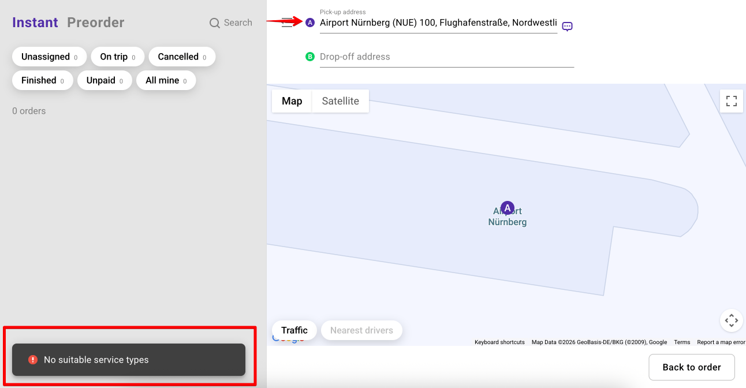The height and width of the screenshot is (388, 746).
Task: Switch to the Preorder tab
Action: (x=96, y=23)
